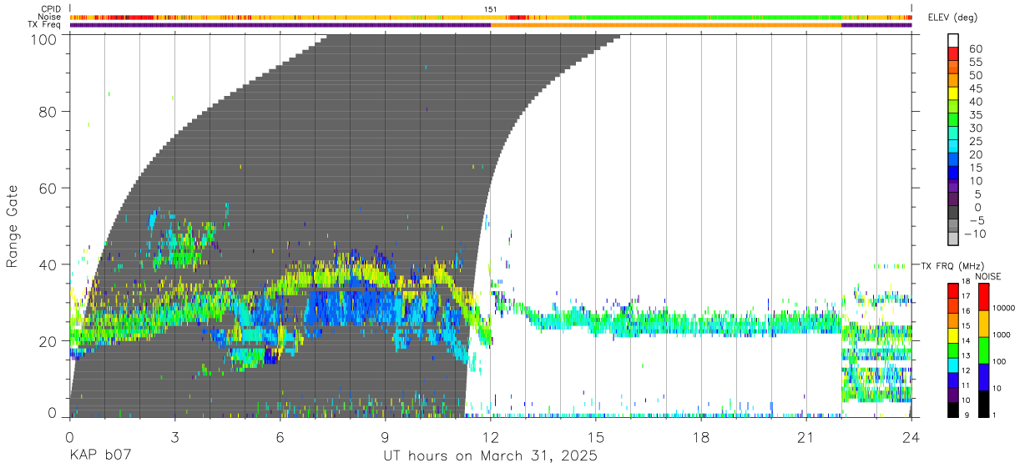This screenshot has width=1025, height=473.
Task: Click the '18' tick on the UT hours axis
Action: coord(700,436)
